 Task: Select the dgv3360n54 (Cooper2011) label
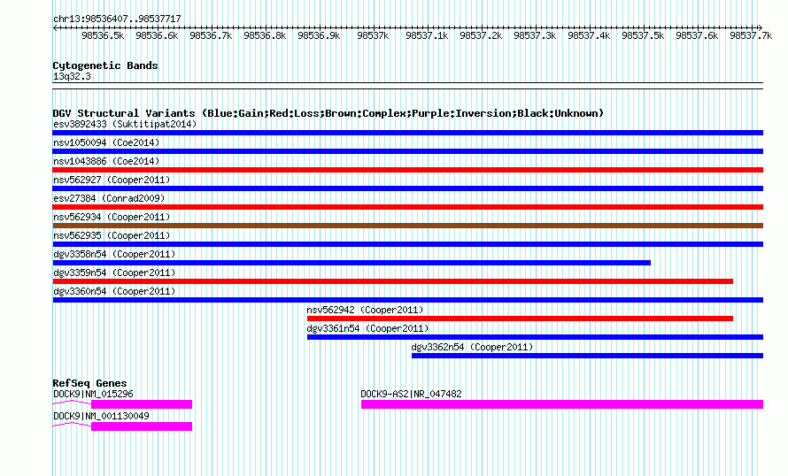(x=114, y=291)
